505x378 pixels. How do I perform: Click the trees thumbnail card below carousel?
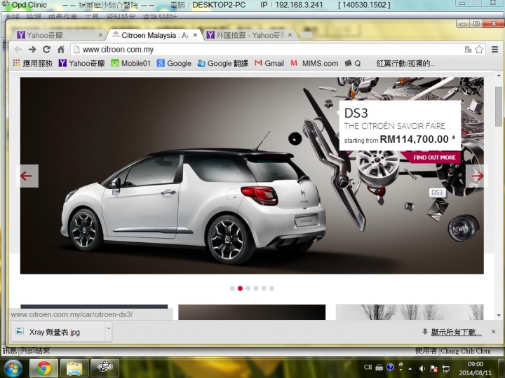click(x=410, y=312)
